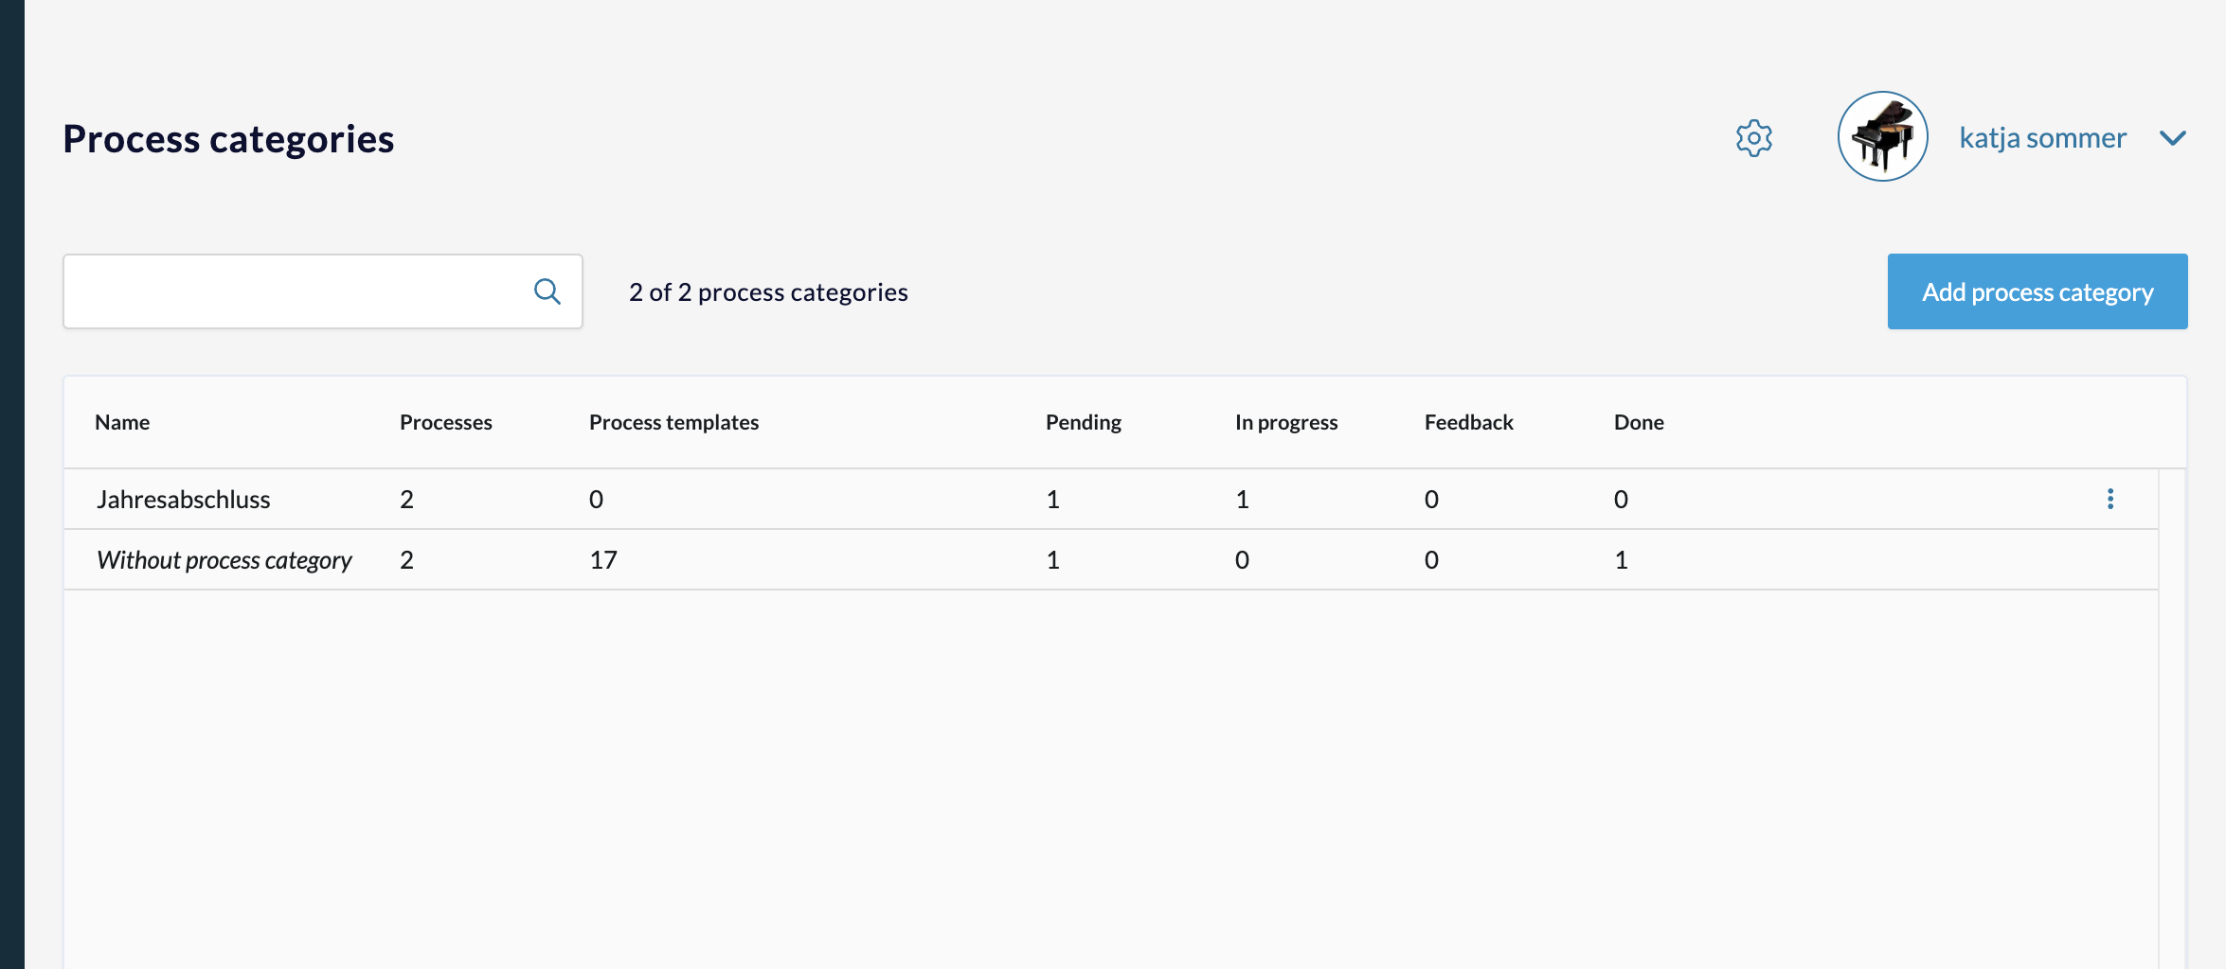Sort by the In progress column header

pyautogui.click(x=1285, y=422)
